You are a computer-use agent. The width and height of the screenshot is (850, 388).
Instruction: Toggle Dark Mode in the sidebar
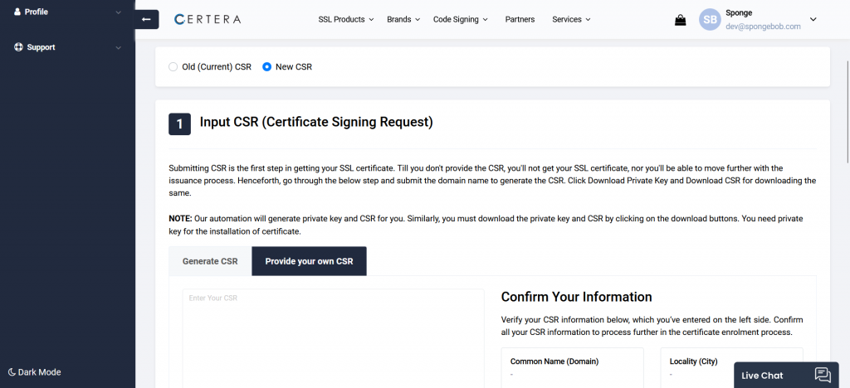(35, 372)
